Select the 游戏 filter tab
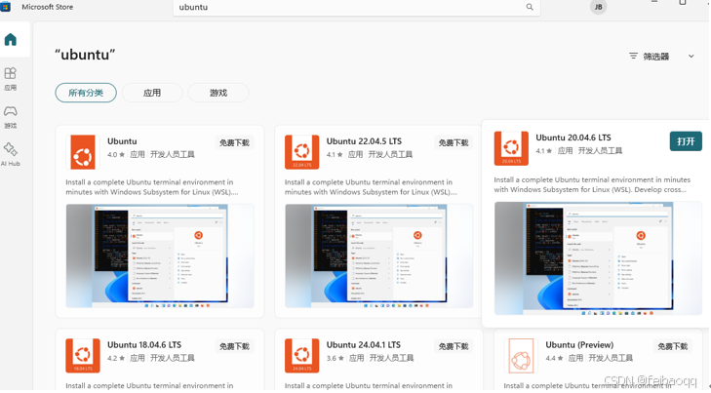 pos(218,93)
